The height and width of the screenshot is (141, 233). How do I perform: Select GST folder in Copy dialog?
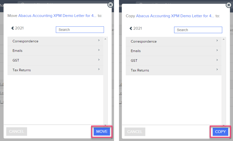174,61
